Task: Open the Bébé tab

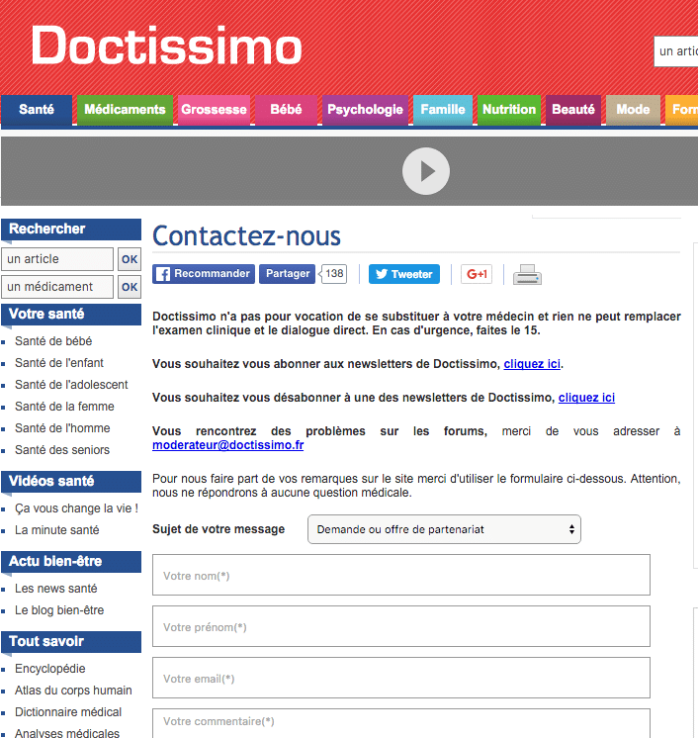Action: click(286, 110)
